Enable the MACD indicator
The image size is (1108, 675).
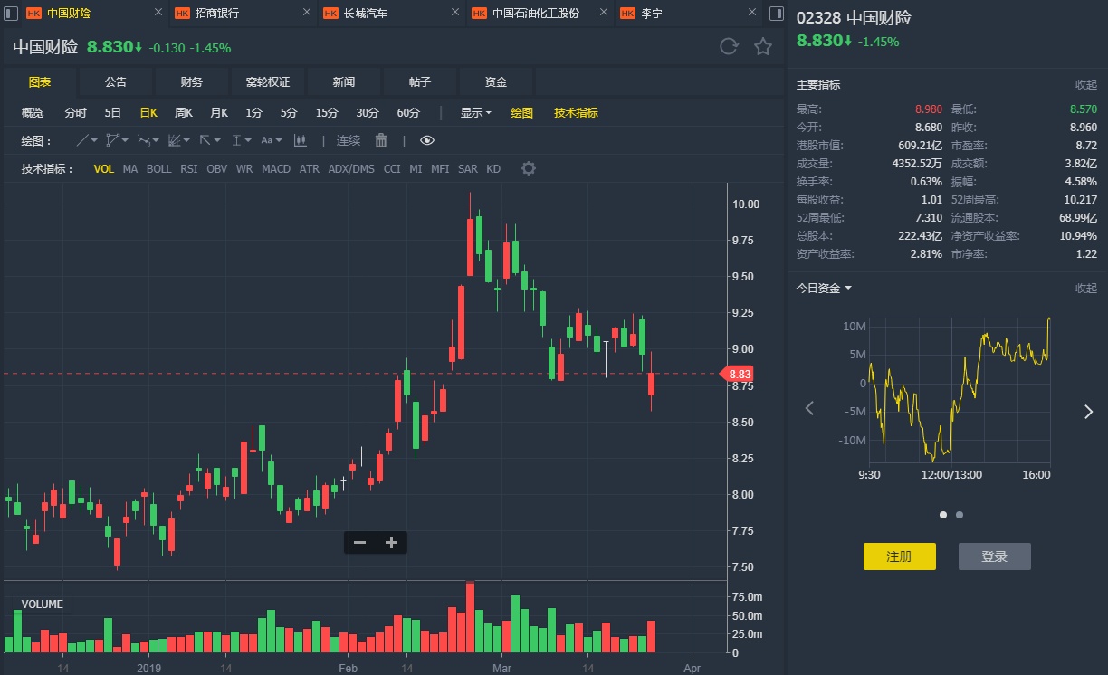click(x=276, y=169)
